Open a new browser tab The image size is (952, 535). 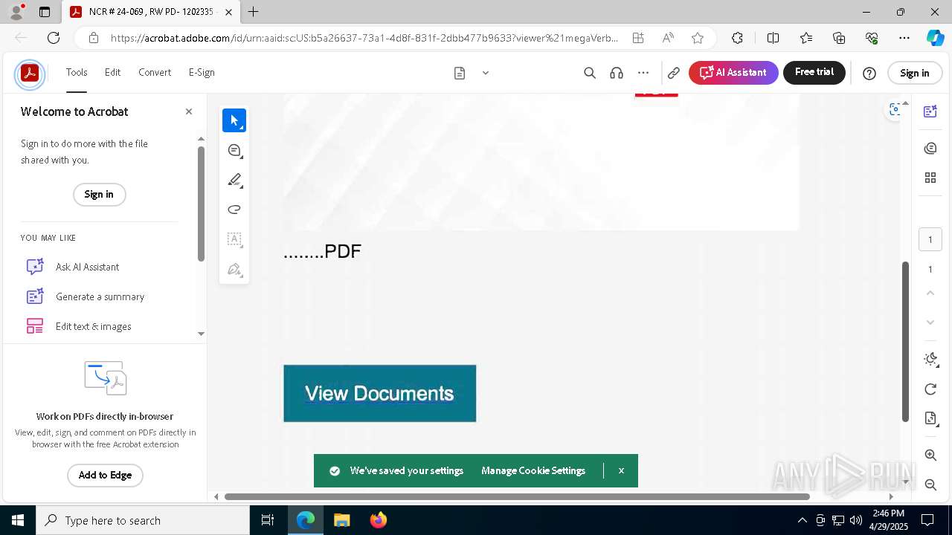click(254, 12)
